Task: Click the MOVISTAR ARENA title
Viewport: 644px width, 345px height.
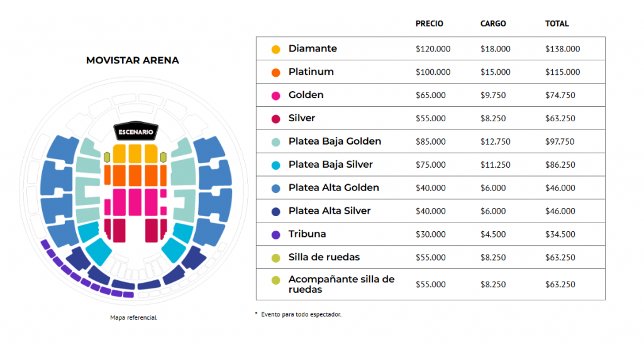Action: pos(133,60)
